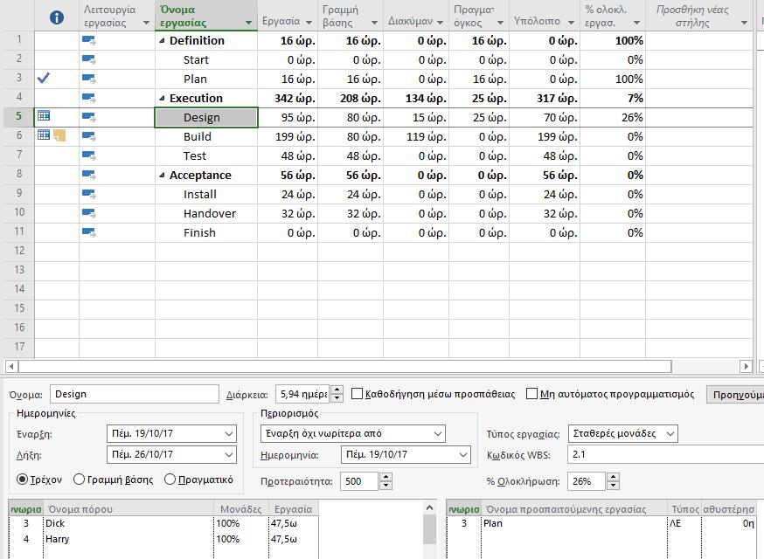Select the Γραμμή βάσης radio button
This screenshot has width=764, height=559.
tap(79, 480)
